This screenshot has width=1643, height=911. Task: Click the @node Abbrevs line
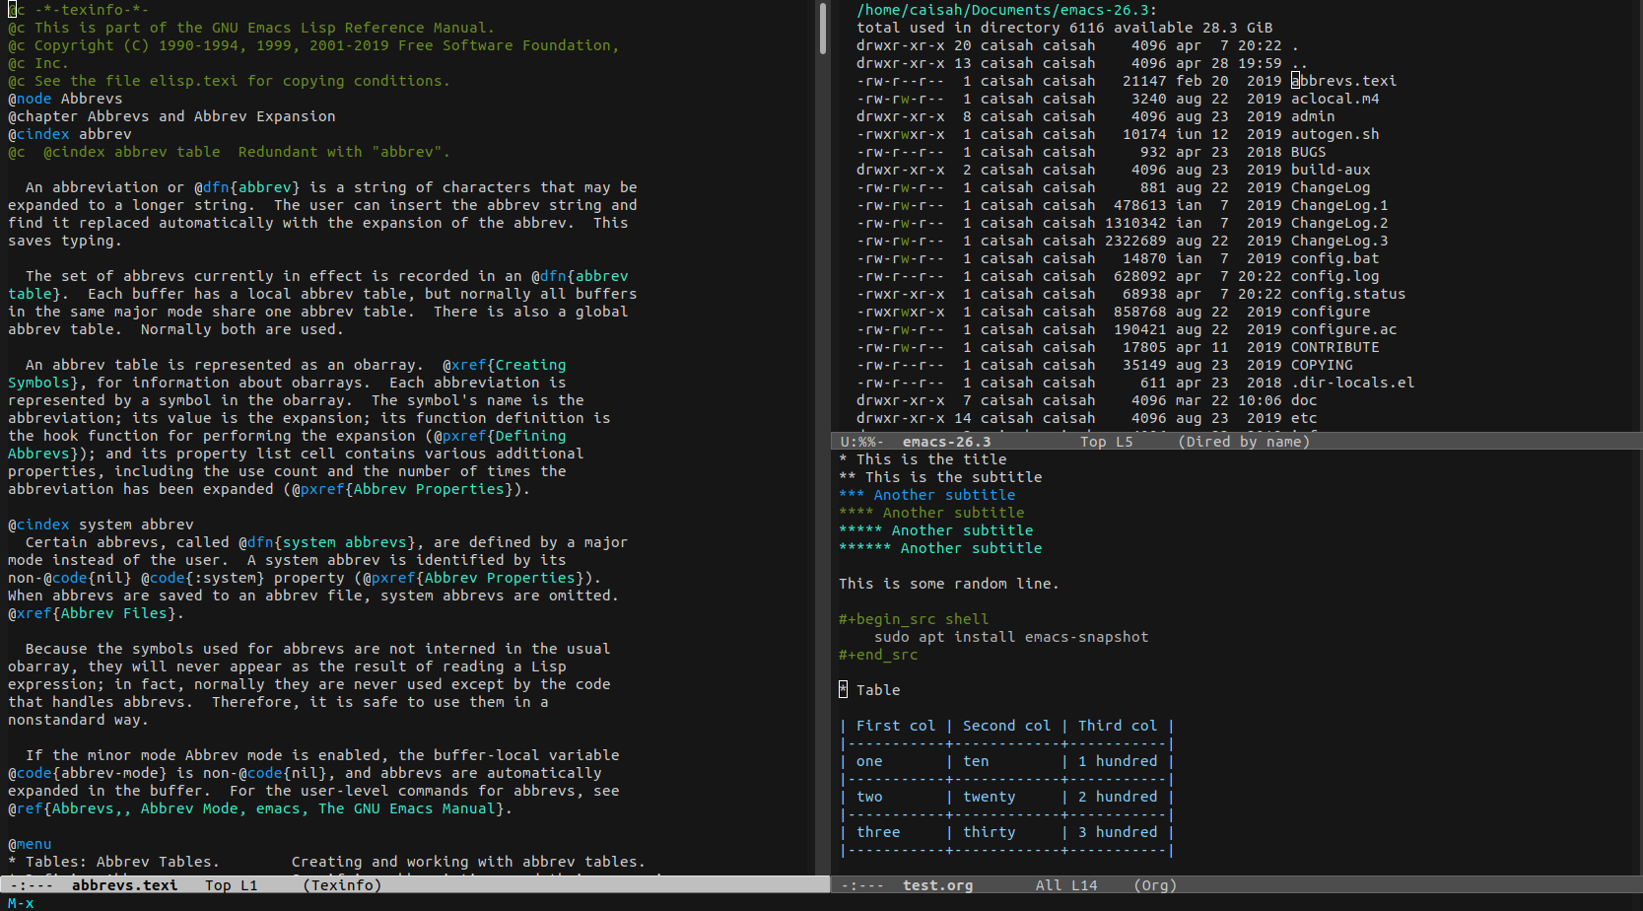[x=65, y=99]
